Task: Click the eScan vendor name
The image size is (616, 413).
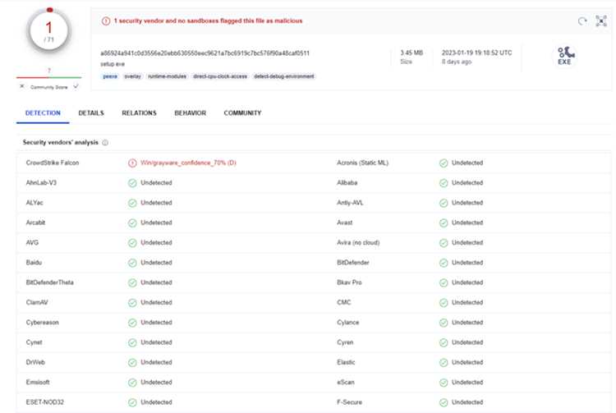Action: tap(345, 383)
